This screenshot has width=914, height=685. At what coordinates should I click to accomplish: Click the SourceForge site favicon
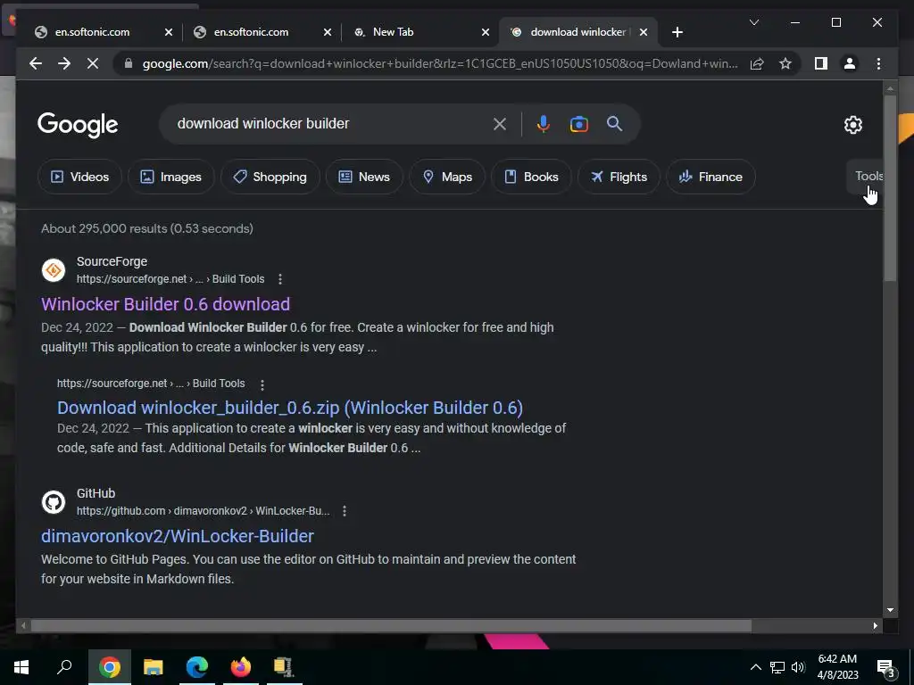(x=53, y=270)
